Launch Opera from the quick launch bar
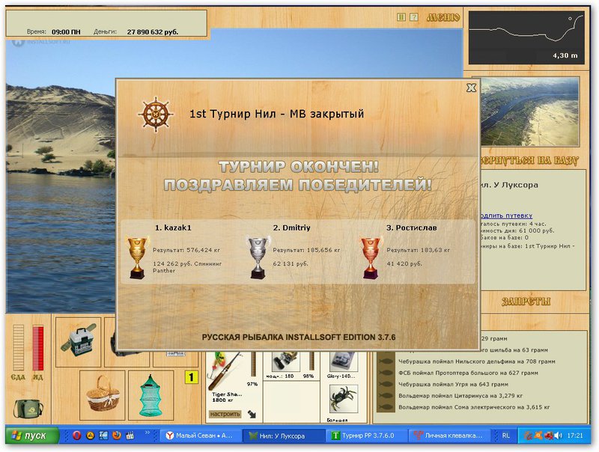599x452 pixels. [x=77, y=436]
